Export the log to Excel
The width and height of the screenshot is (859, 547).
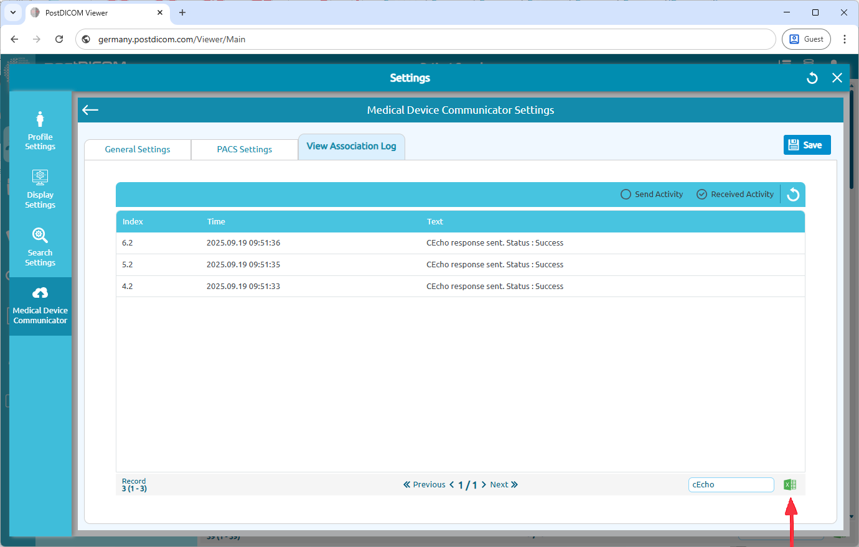tap(790, 484)
